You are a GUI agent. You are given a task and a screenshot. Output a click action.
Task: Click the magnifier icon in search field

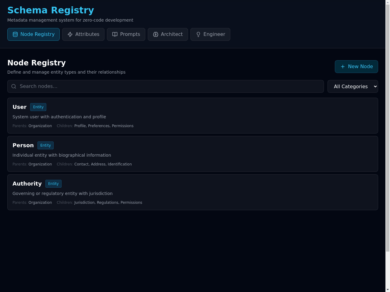pos(14,86)
